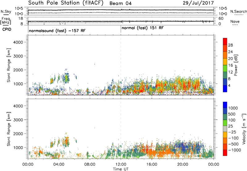Click the 'N.Search' legend label
The image size is (247, 171).
(238, 11)
